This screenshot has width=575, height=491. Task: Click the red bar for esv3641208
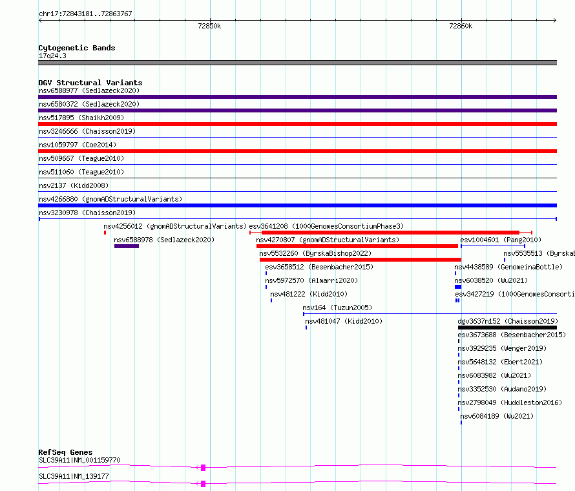390,233
